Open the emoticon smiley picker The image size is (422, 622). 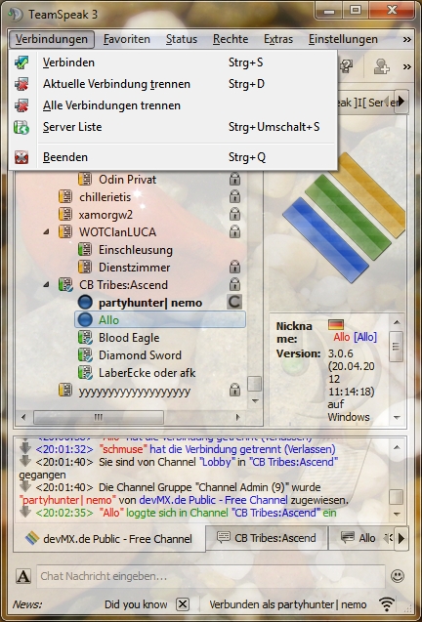[398, 576]
